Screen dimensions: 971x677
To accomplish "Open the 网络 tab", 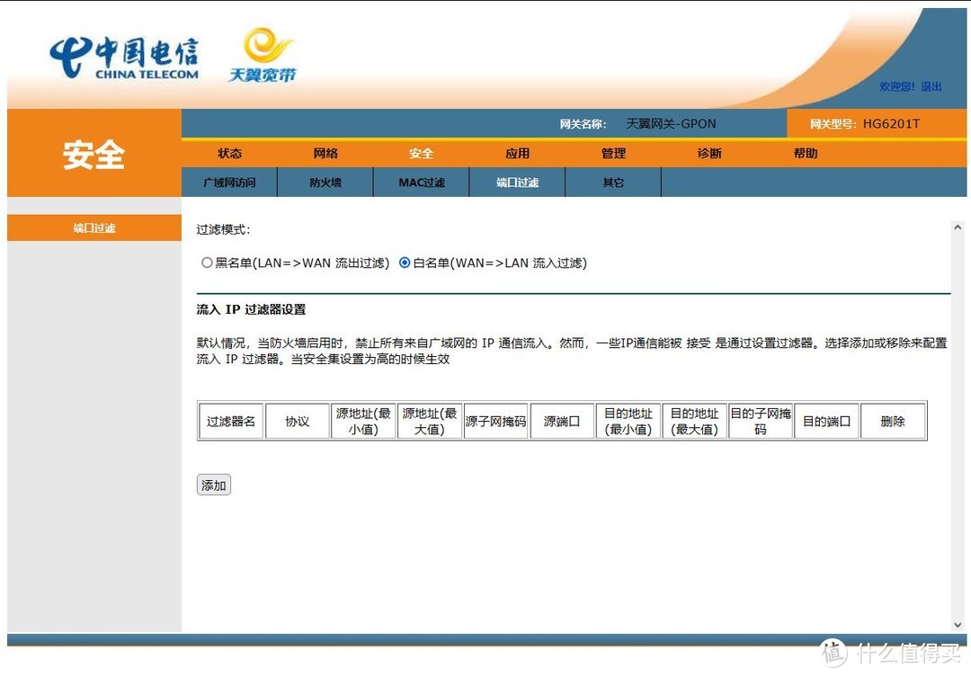I will click(x=325, y=153).
